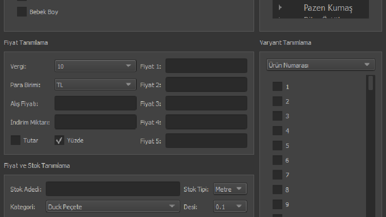Click the Fiyat 1 input field
The height and width of the screenshot is (217, 386).
coord(206,66)
